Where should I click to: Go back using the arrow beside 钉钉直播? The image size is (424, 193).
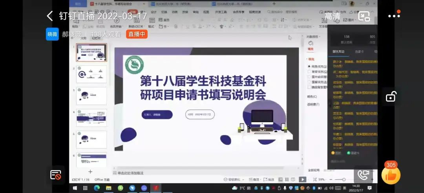click(x=50, y=16)
